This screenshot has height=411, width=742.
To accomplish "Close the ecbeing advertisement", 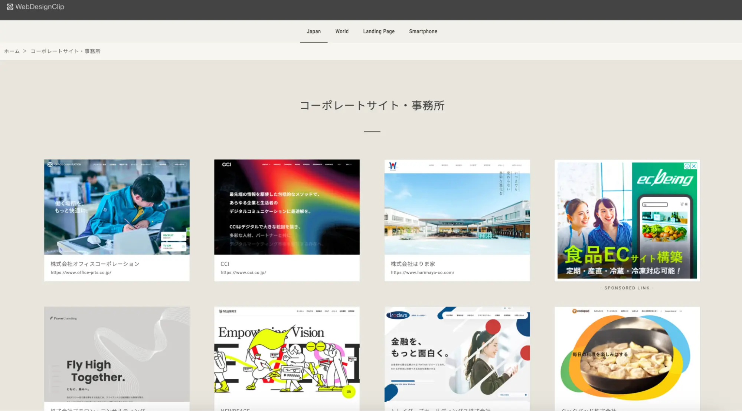I will click(693, 166).
